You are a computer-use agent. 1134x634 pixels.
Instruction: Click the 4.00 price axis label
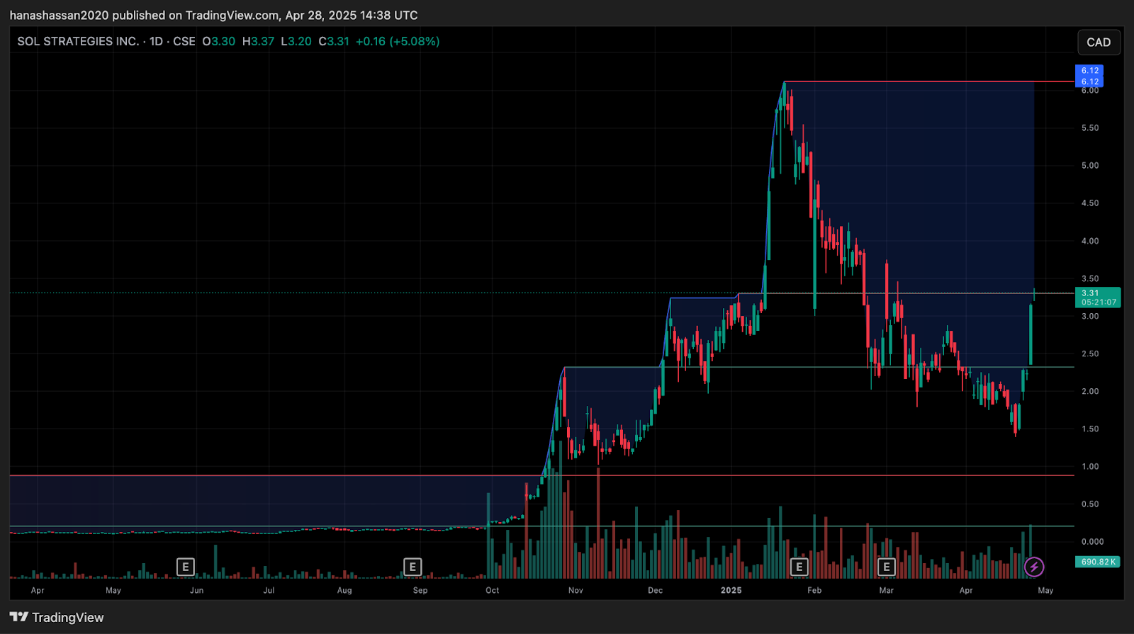click(1090, 241)
